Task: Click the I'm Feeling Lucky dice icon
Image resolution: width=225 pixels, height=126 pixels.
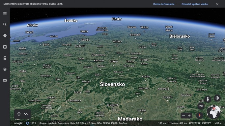Action: point(5,47)
